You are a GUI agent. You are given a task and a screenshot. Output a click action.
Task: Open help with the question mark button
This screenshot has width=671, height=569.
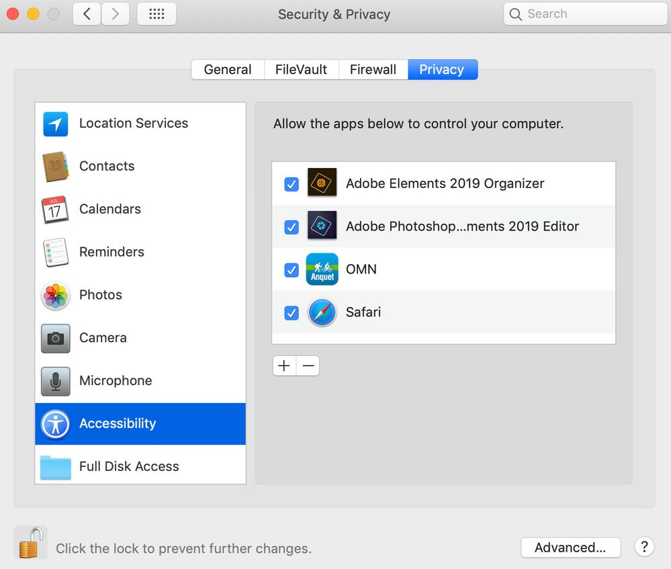(x=644, y=547)
